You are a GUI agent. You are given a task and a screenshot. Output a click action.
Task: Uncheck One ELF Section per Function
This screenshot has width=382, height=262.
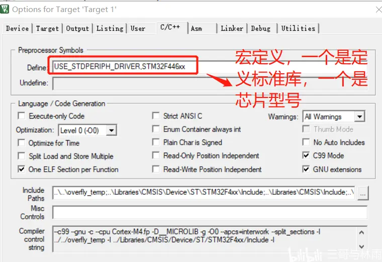point(22,169)
